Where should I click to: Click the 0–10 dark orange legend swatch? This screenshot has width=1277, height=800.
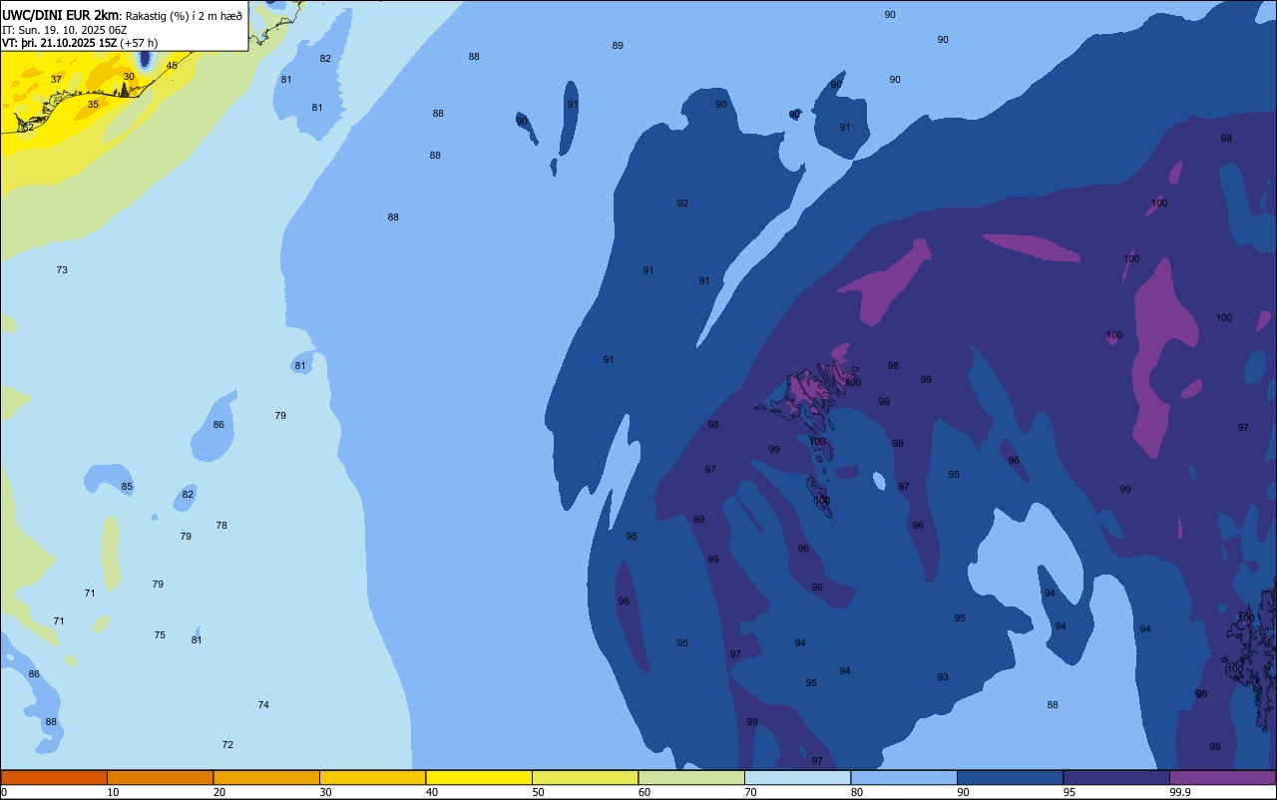pyautogui.click(x=54, y=777)
